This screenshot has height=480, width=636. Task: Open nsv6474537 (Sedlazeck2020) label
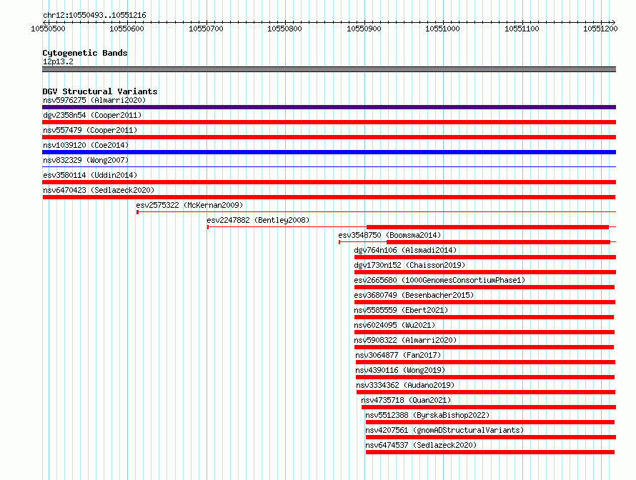(421, 445)
